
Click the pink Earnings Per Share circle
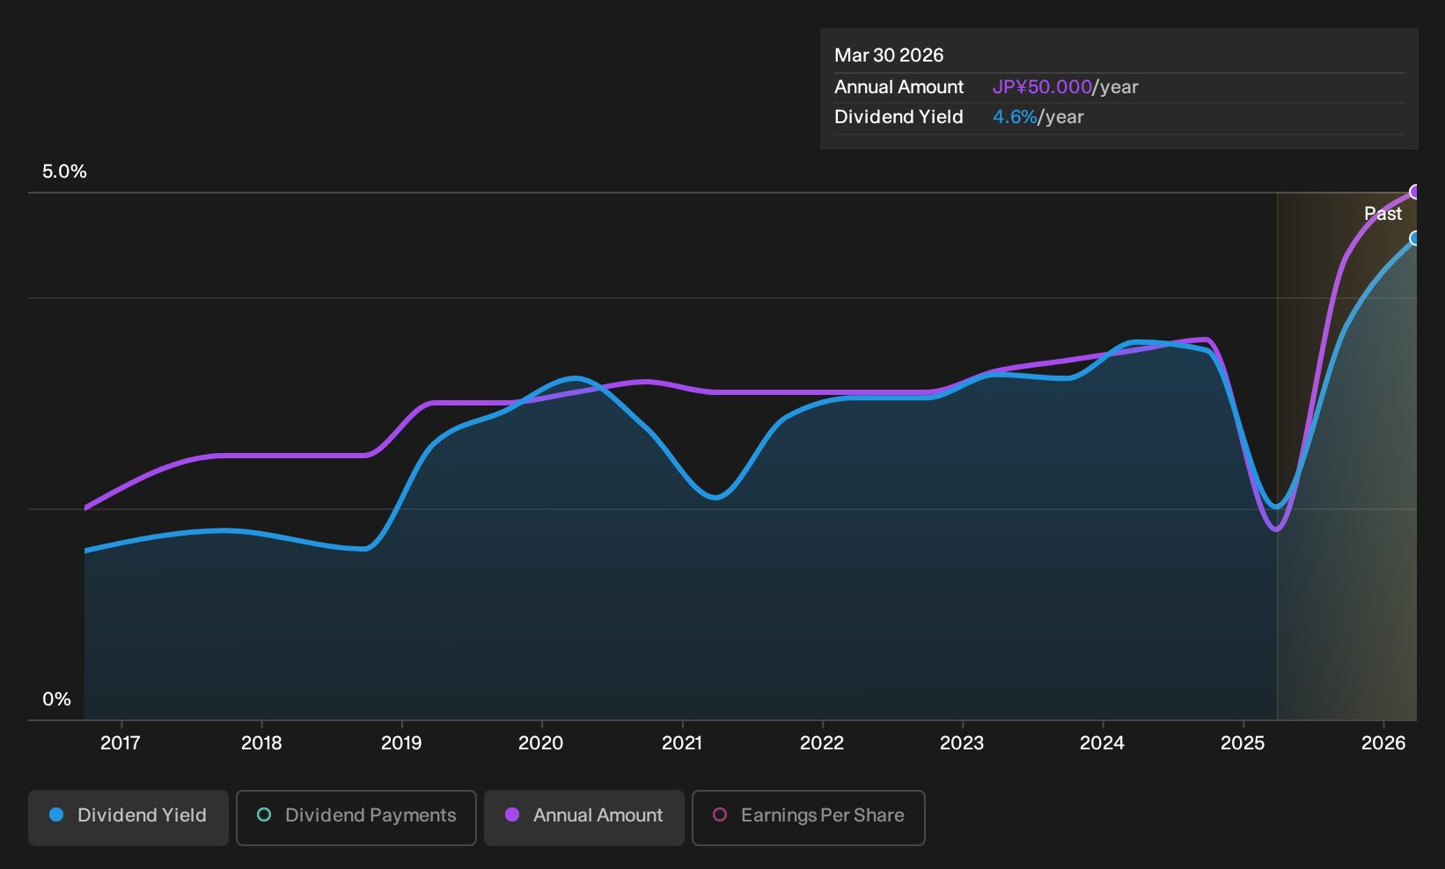[720, 815]
